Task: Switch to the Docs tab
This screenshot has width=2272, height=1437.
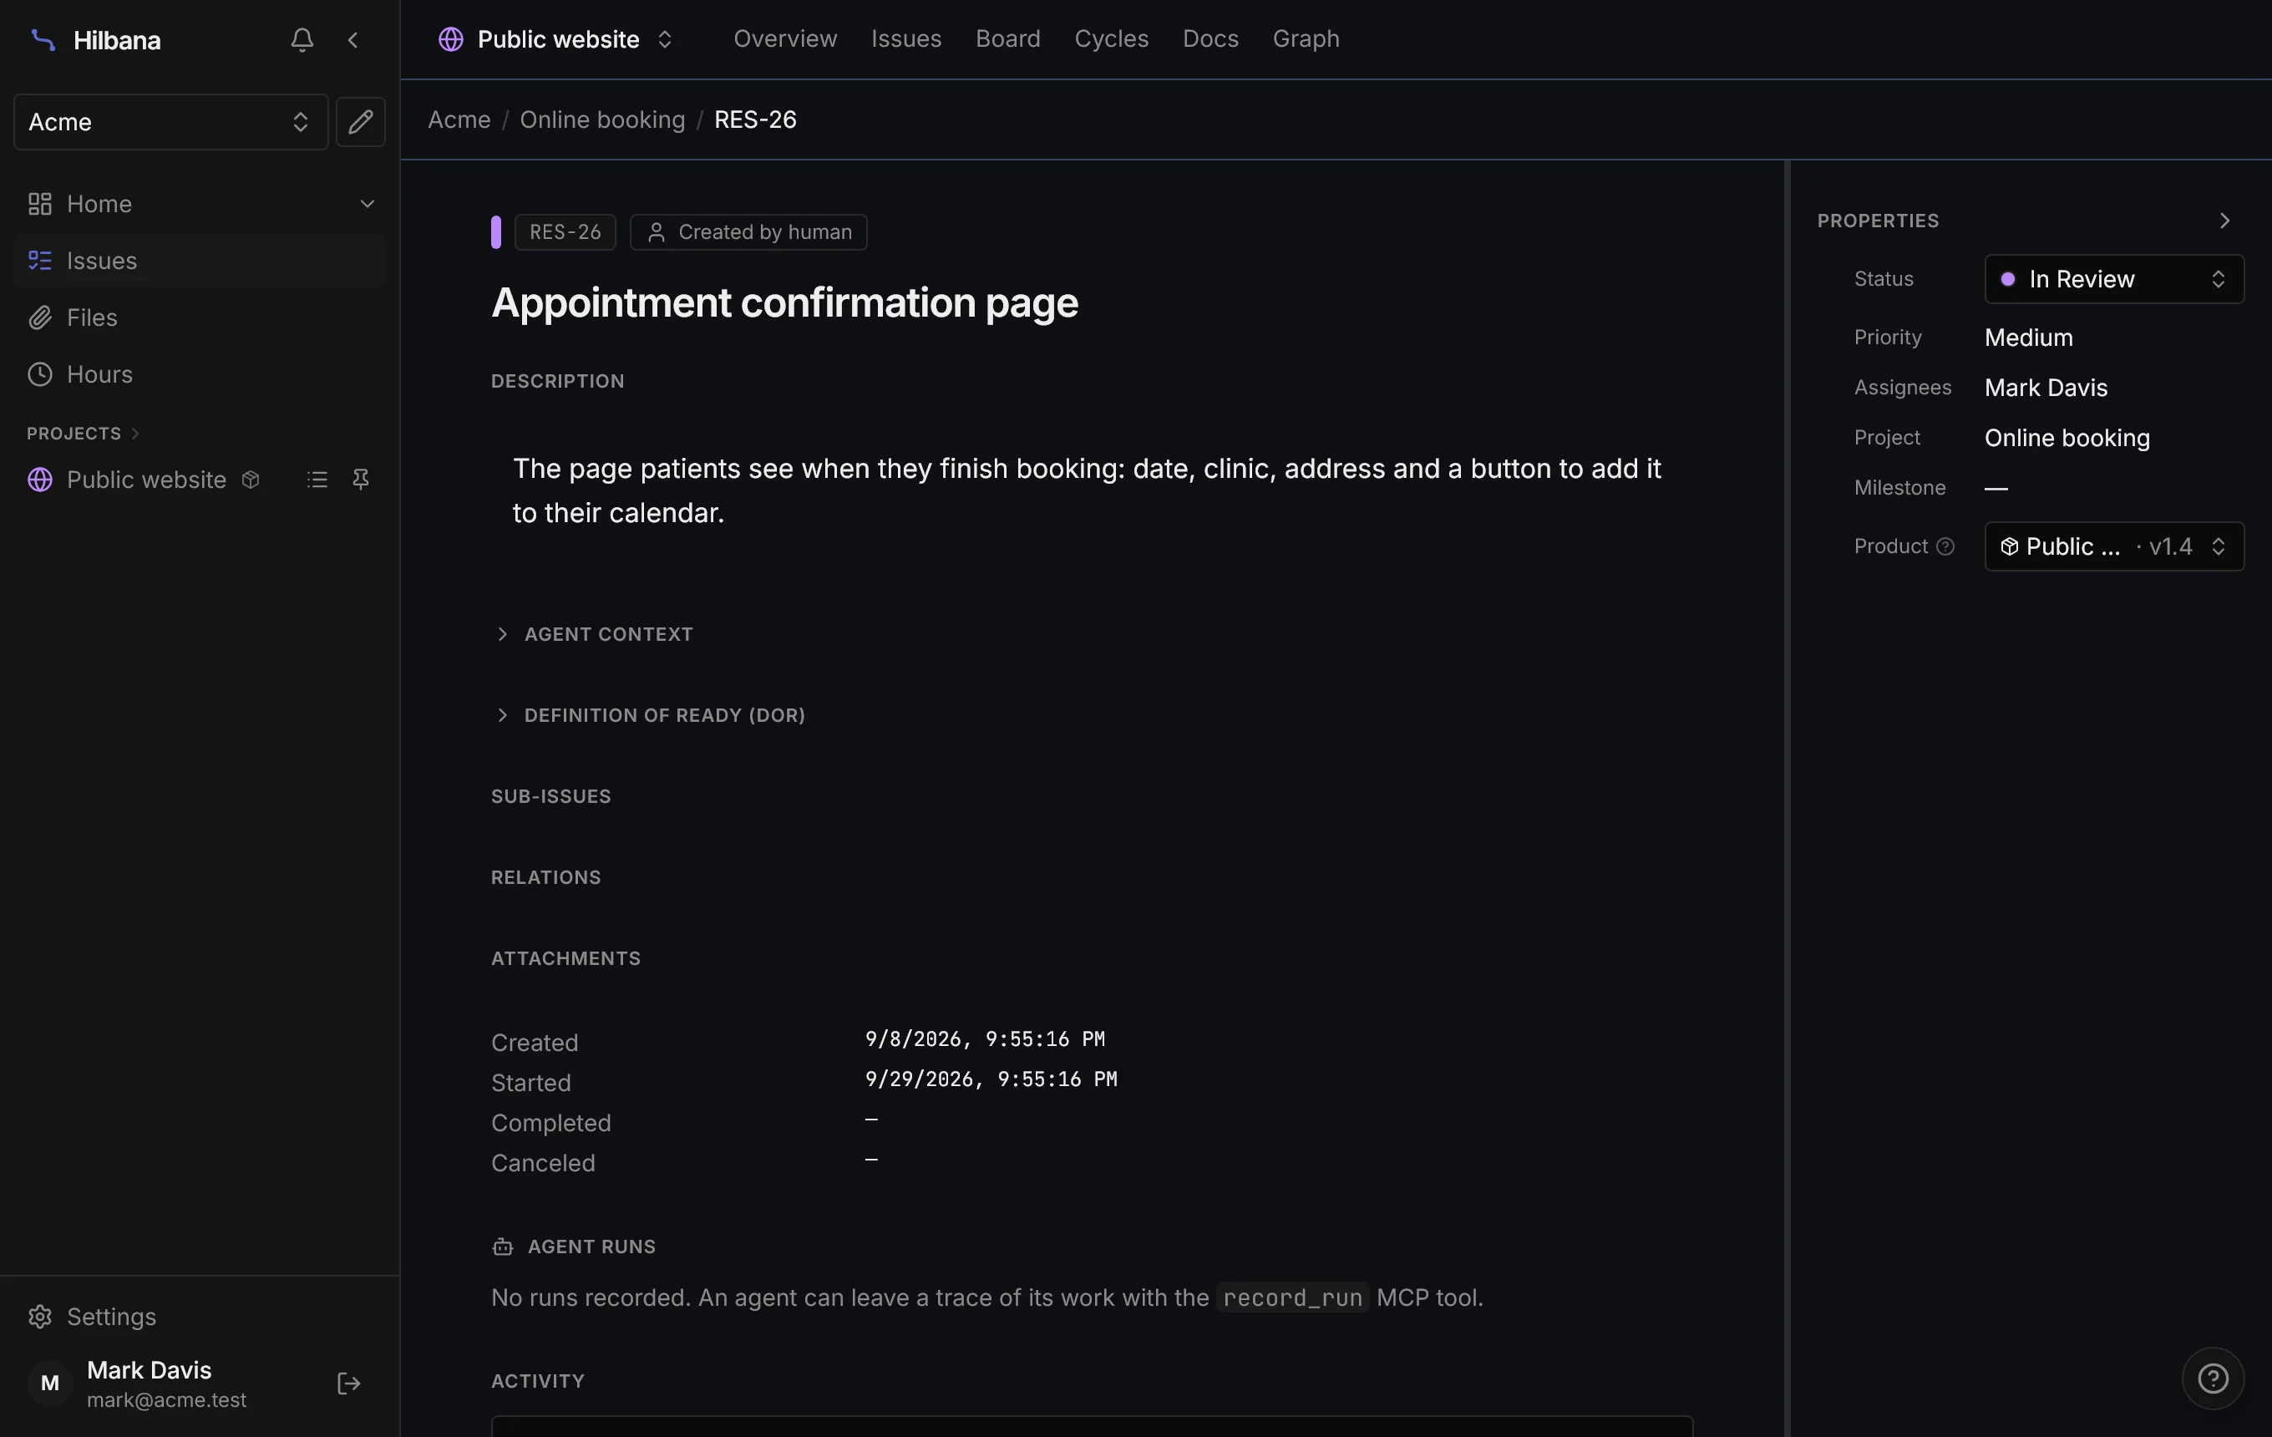Action: pos(1210,38)
